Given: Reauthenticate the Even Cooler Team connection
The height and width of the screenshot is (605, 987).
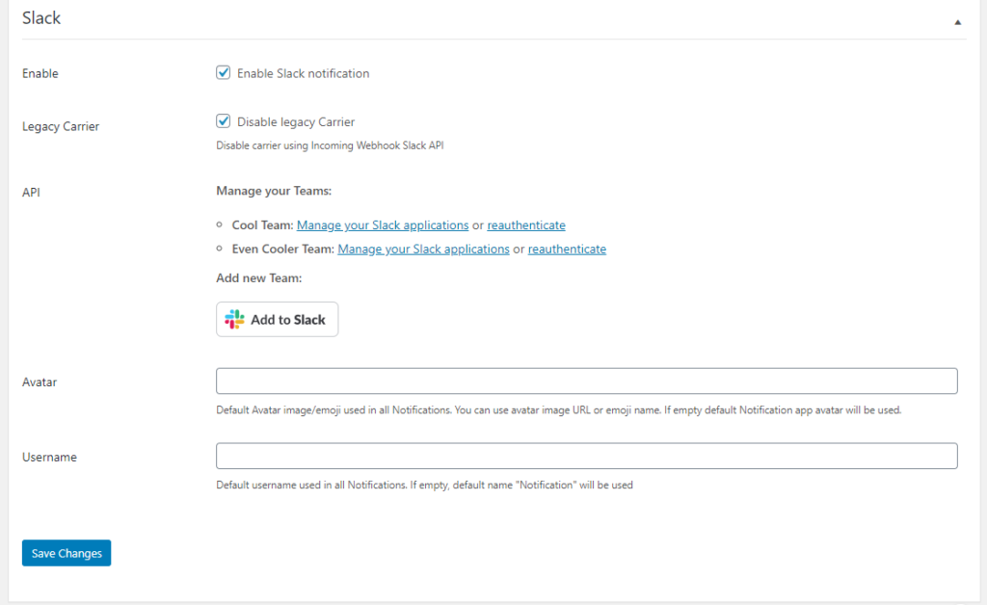Looking at the screenshot, I should [x=567, y=249].
